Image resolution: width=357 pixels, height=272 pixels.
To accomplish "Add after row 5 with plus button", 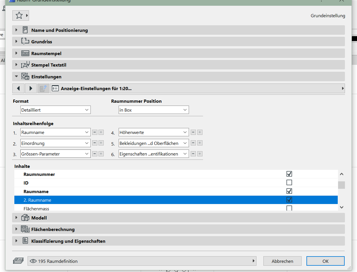I will point(200,143).
